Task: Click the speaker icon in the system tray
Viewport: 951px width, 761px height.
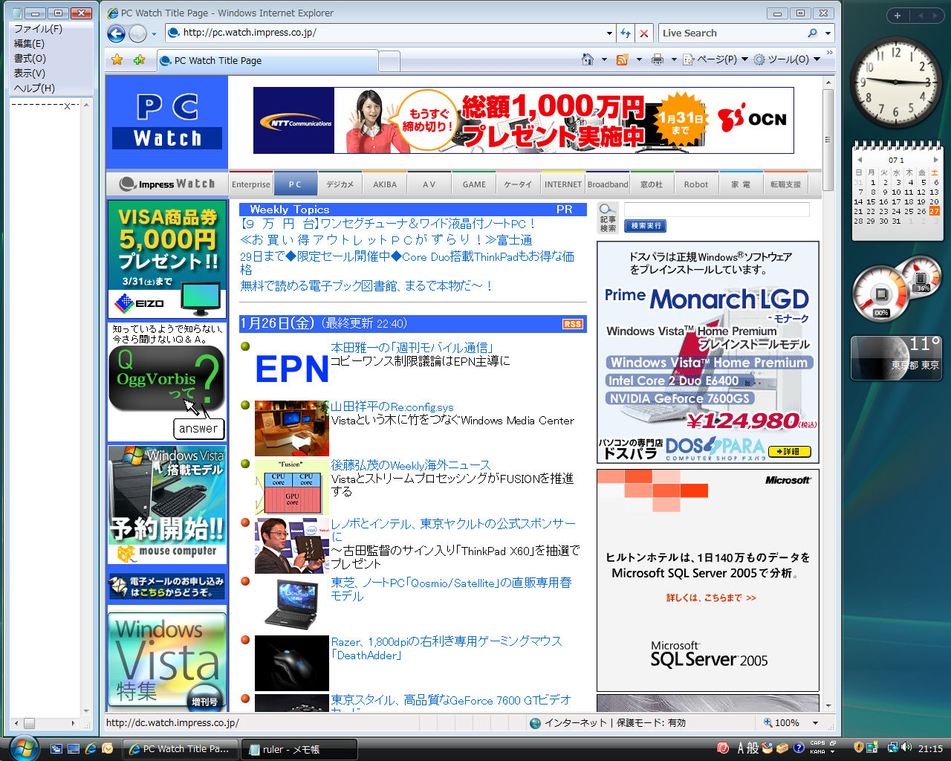Action: pos(905,748)
